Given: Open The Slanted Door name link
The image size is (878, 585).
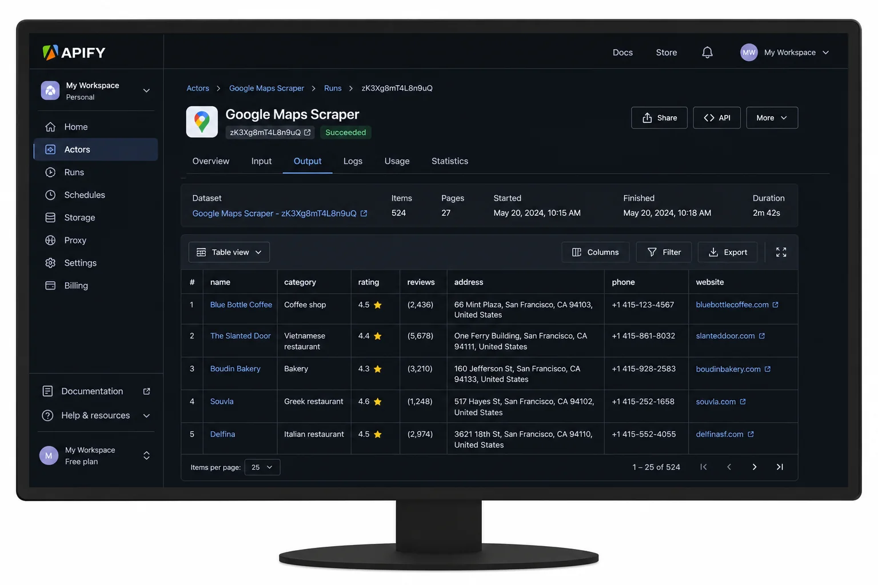Looking at the screenshot, I should [241, 336].
